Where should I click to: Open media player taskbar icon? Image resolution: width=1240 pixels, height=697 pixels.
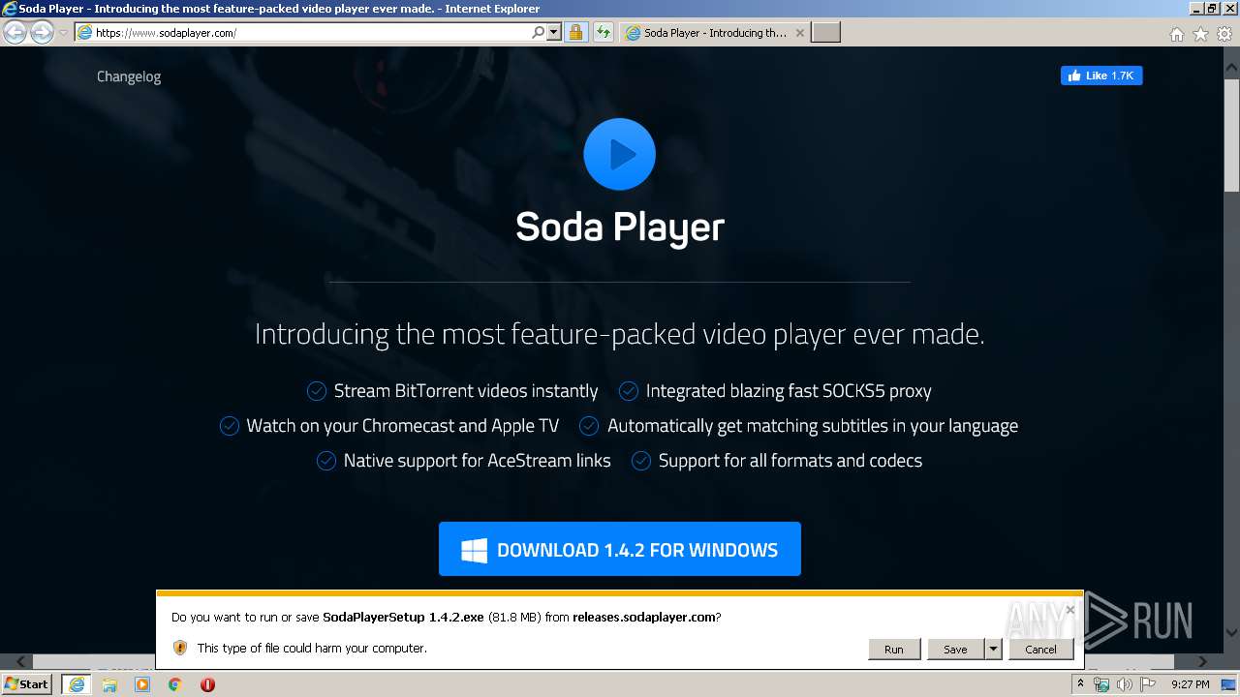pos(142,684)
